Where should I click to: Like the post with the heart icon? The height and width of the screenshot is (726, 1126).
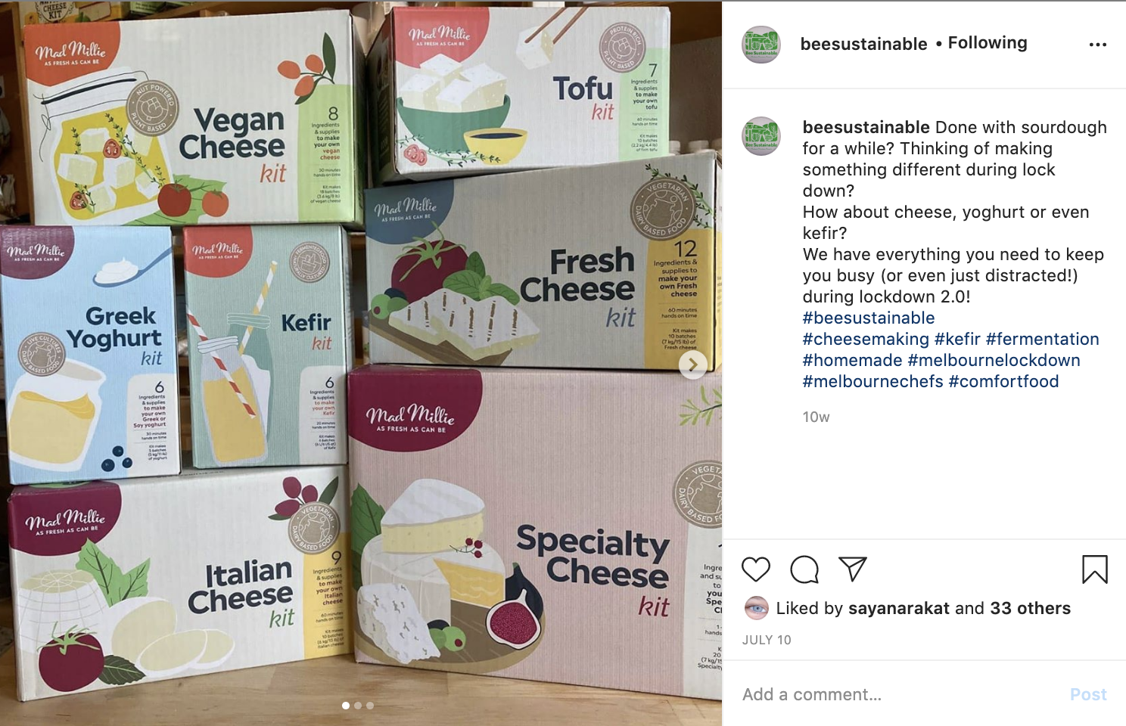coord(755,569)
